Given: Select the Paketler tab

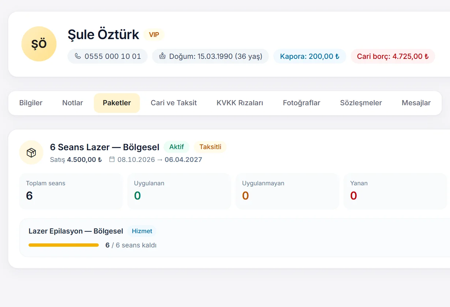Looking at the screenshot, I should (x=117, y=103).
